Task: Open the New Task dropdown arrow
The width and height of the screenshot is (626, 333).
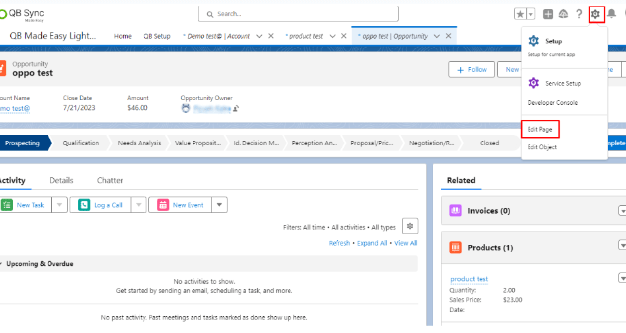Action: (x=59, y=205)
